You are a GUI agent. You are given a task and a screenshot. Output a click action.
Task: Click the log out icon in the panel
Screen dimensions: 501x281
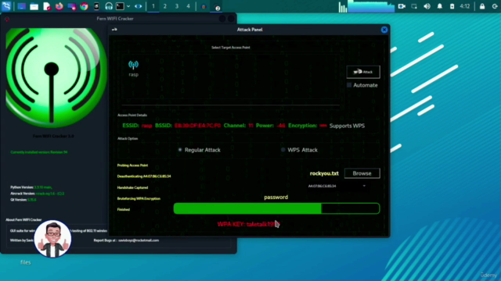pyautogui.click(x=495, y=6)
